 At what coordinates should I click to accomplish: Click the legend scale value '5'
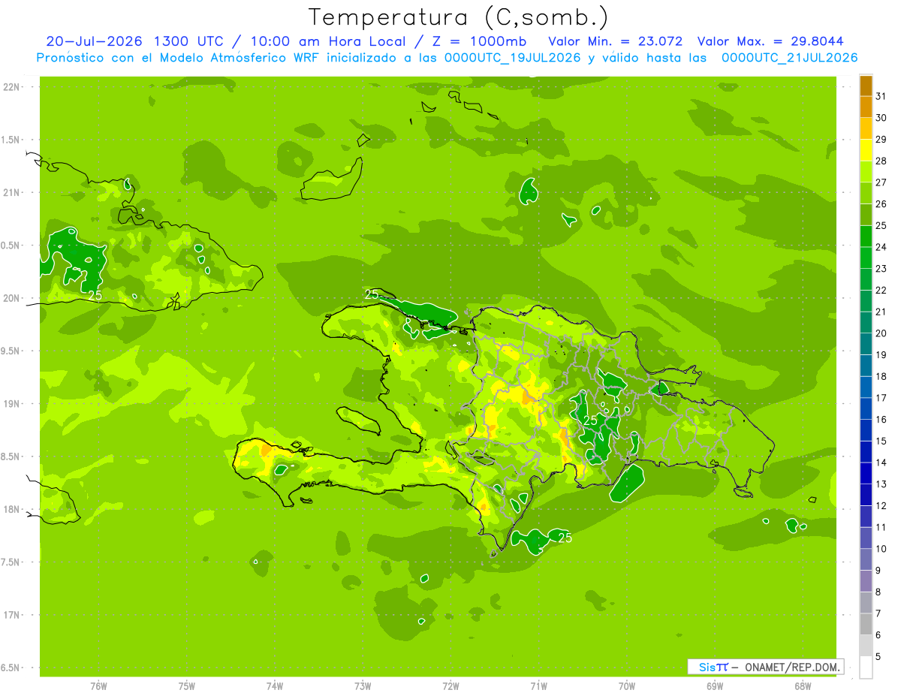pos(878,656)
